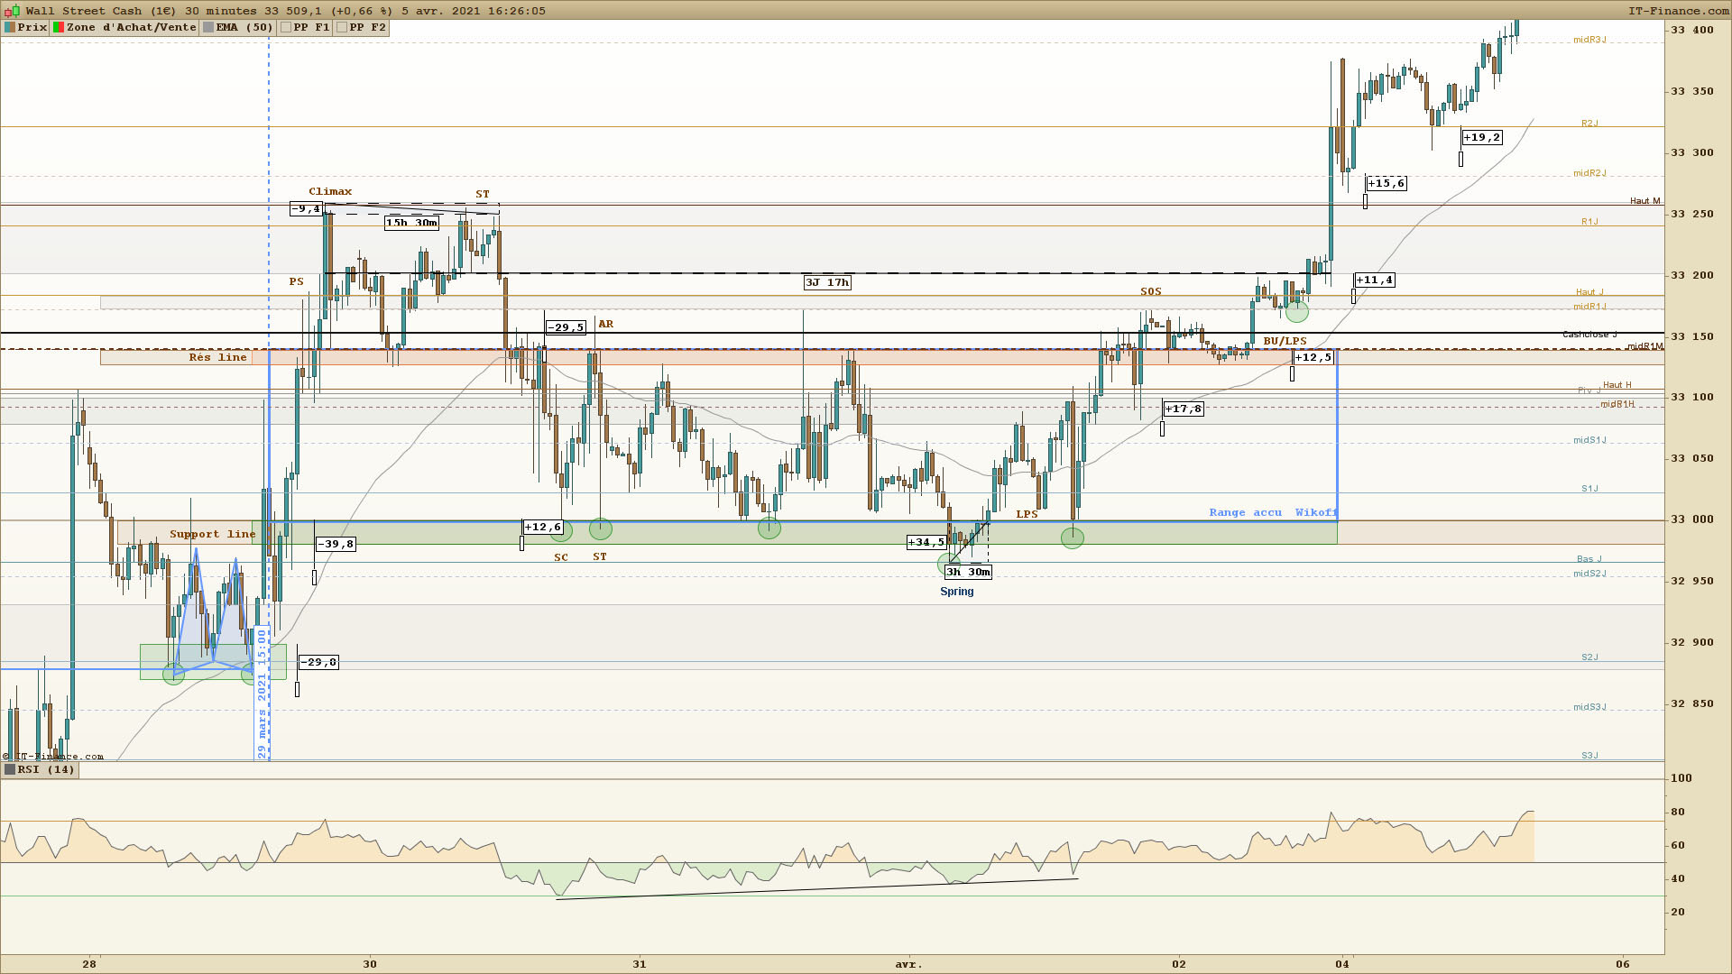Click the Spring annotation label
This screenshot has height=974, width=1732.
(956, 592)
